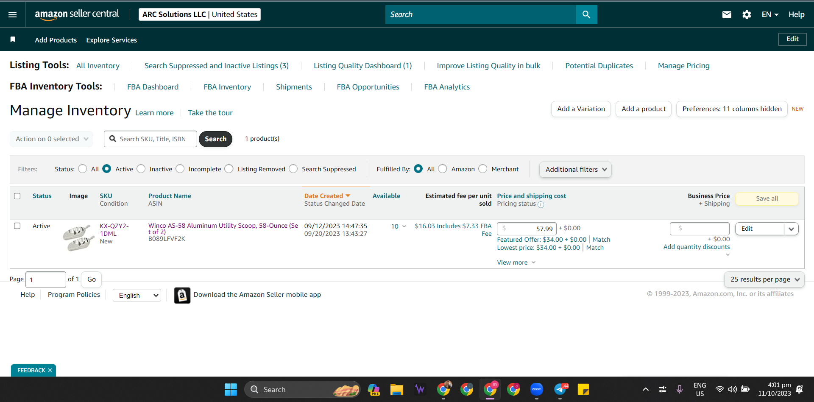Click the magnifier search button in header

click(586, 14)
